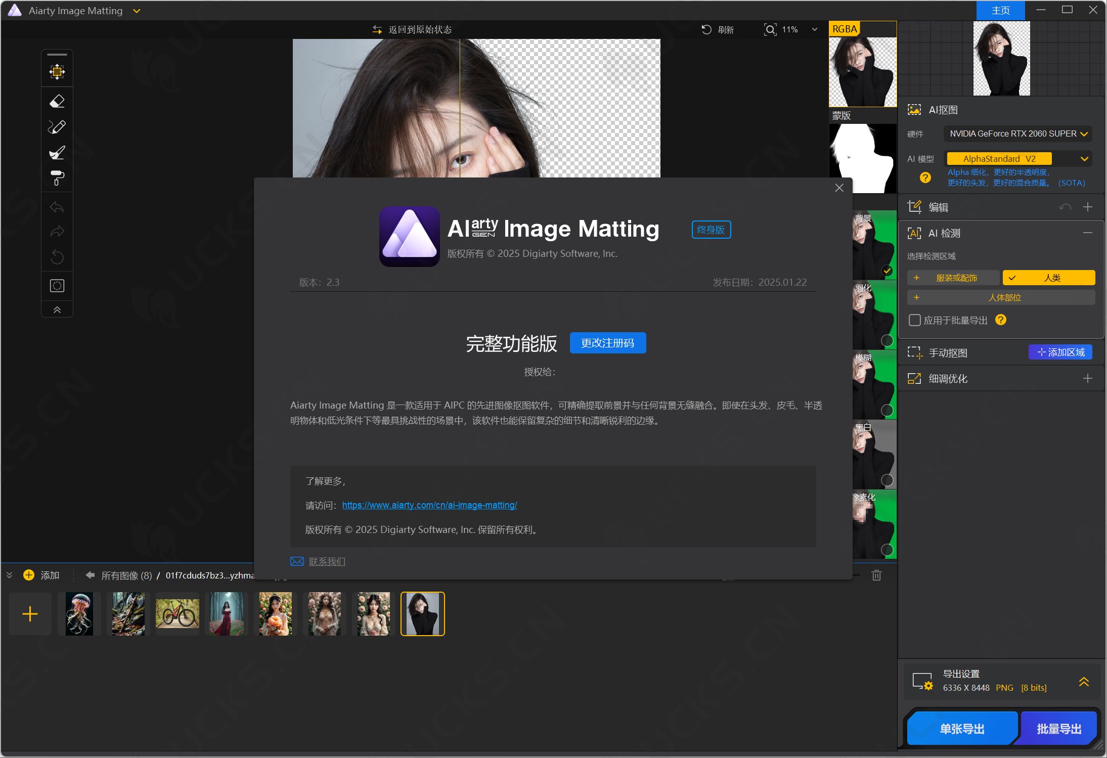Screen dimensions: 1107x758
Task: Click the 联系我们 contact us link
Action: click(327, 561)
